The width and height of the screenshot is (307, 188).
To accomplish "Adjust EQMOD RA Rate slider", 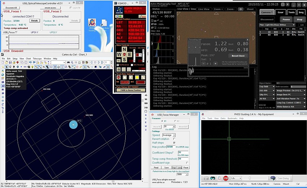I will [134, 56].
